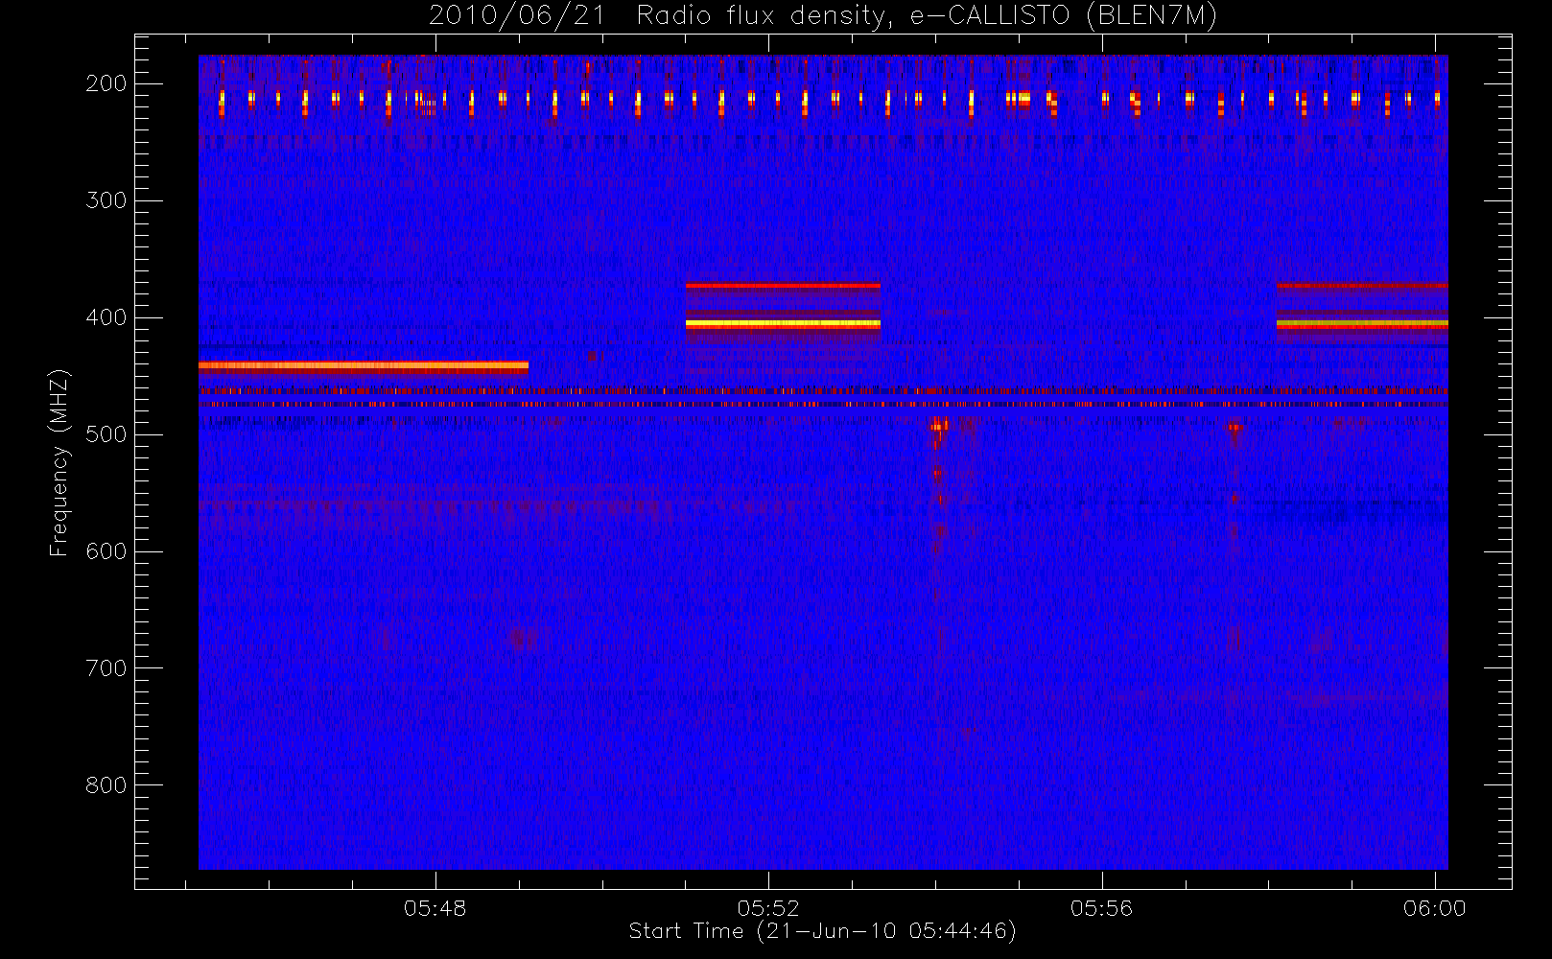Image resolution: width=1552 pixels, height=959 pixels.
Task: Click the emission band near 405 MHz just before 06:00
Action: click(1362, 324)
